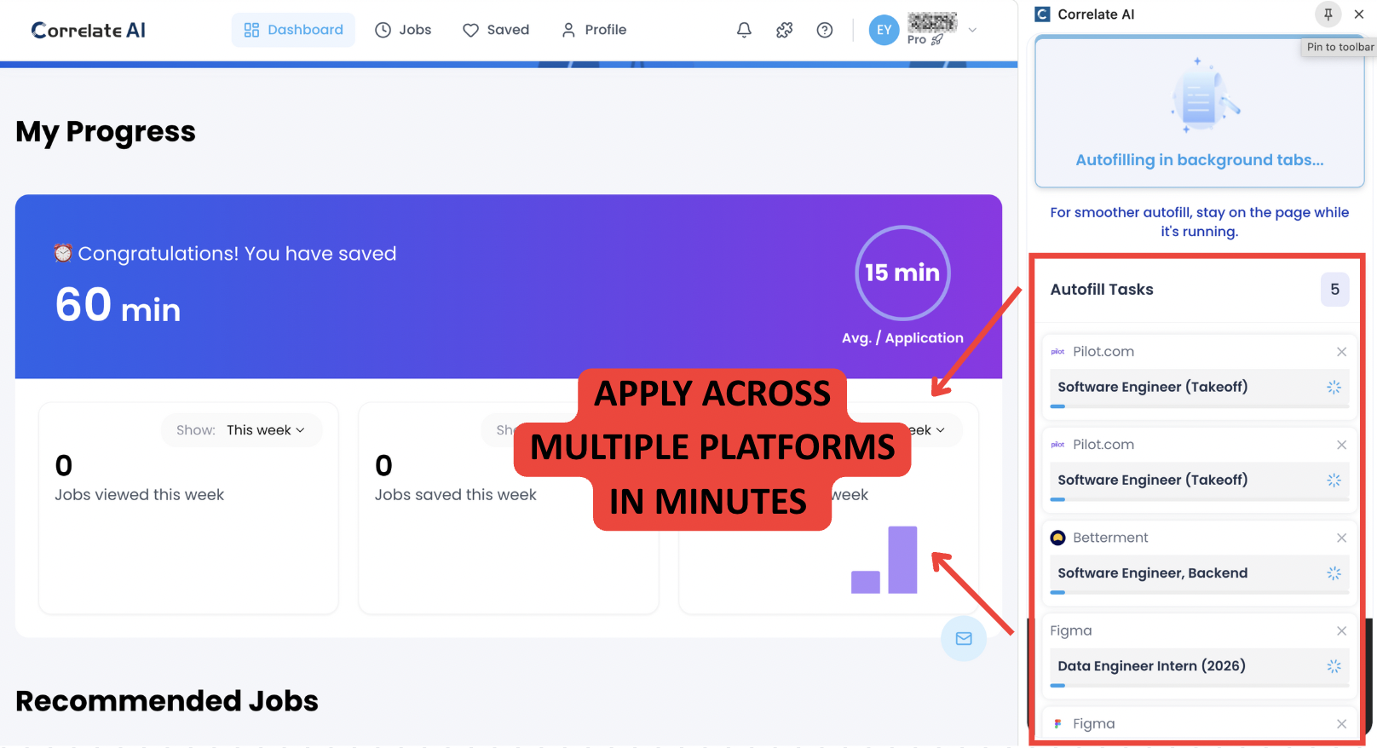The width and height of the screenshot is (1377, 748).
Task: Open the Saved jobs tab
Action: [496, 30]
